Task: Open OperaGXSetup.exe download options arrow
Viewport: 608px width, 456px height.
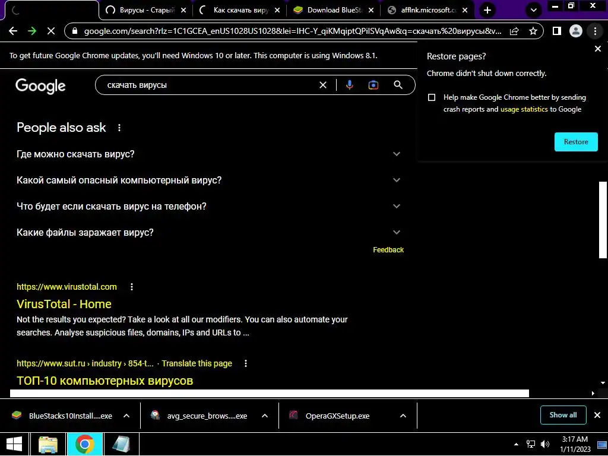Action: pyautogui.click(x=403, y=416)
